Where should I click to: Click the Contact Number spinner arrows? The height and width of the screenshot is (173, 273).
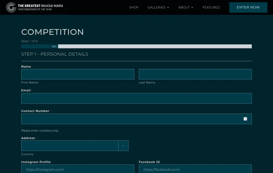(x=245, y=119)
